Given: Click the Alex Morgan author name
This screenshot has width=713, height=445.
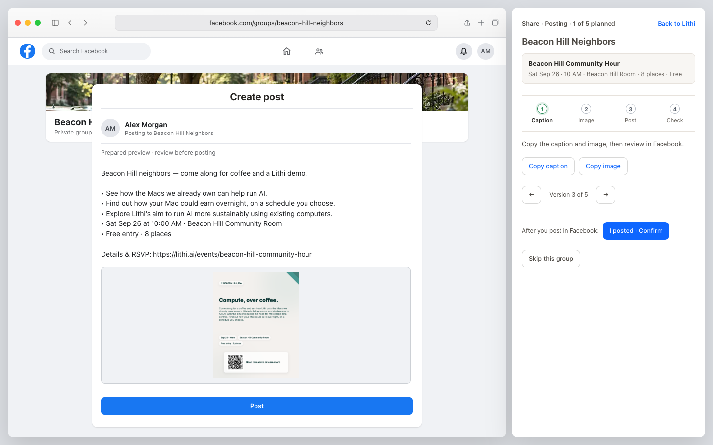Looking at the screenshot, I should [x=146, y=125].
